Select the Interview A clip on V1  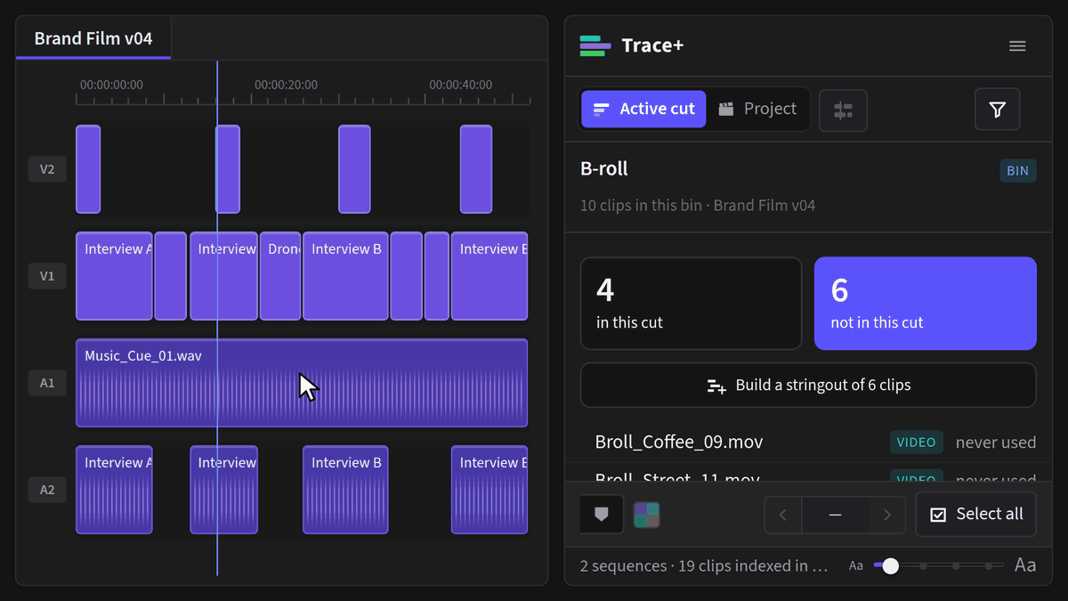[x=114, y=276]
